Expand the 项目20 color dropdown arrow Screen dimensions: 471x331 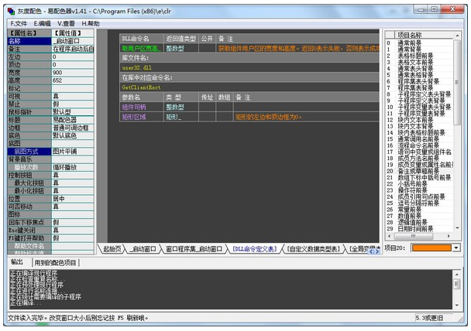(456, 247)
